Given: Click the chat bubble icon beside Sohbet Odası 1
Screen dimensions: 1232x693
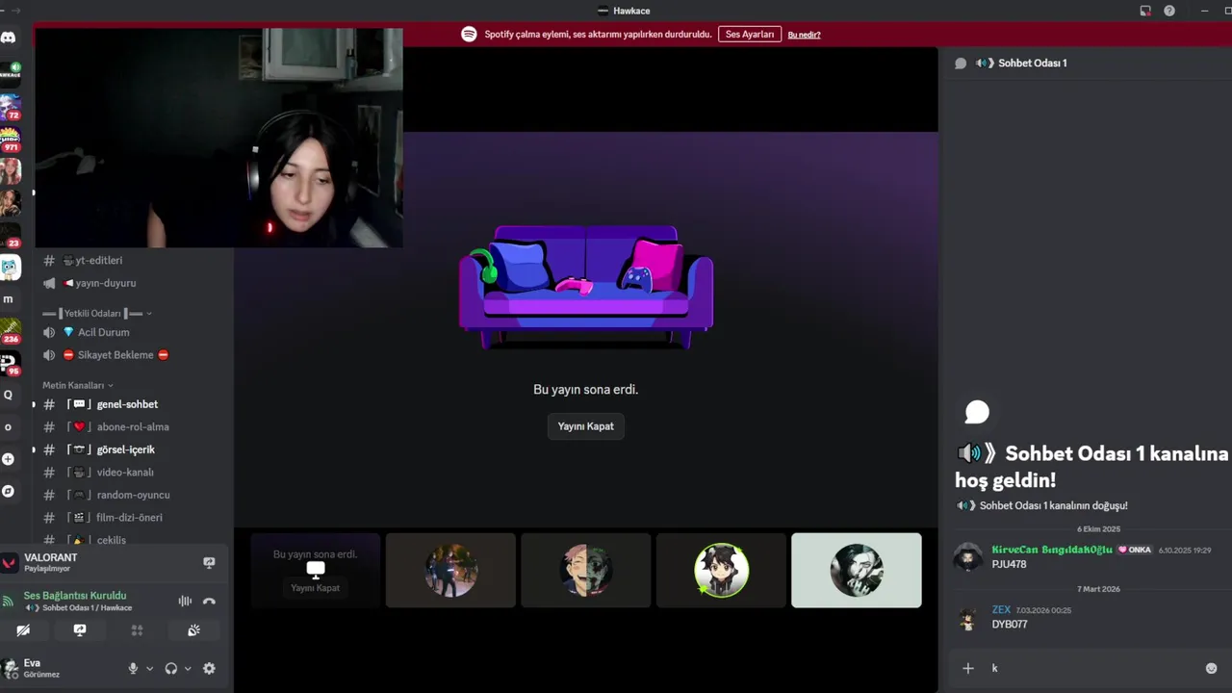Looking at the screenshot, I should [960, 64].
